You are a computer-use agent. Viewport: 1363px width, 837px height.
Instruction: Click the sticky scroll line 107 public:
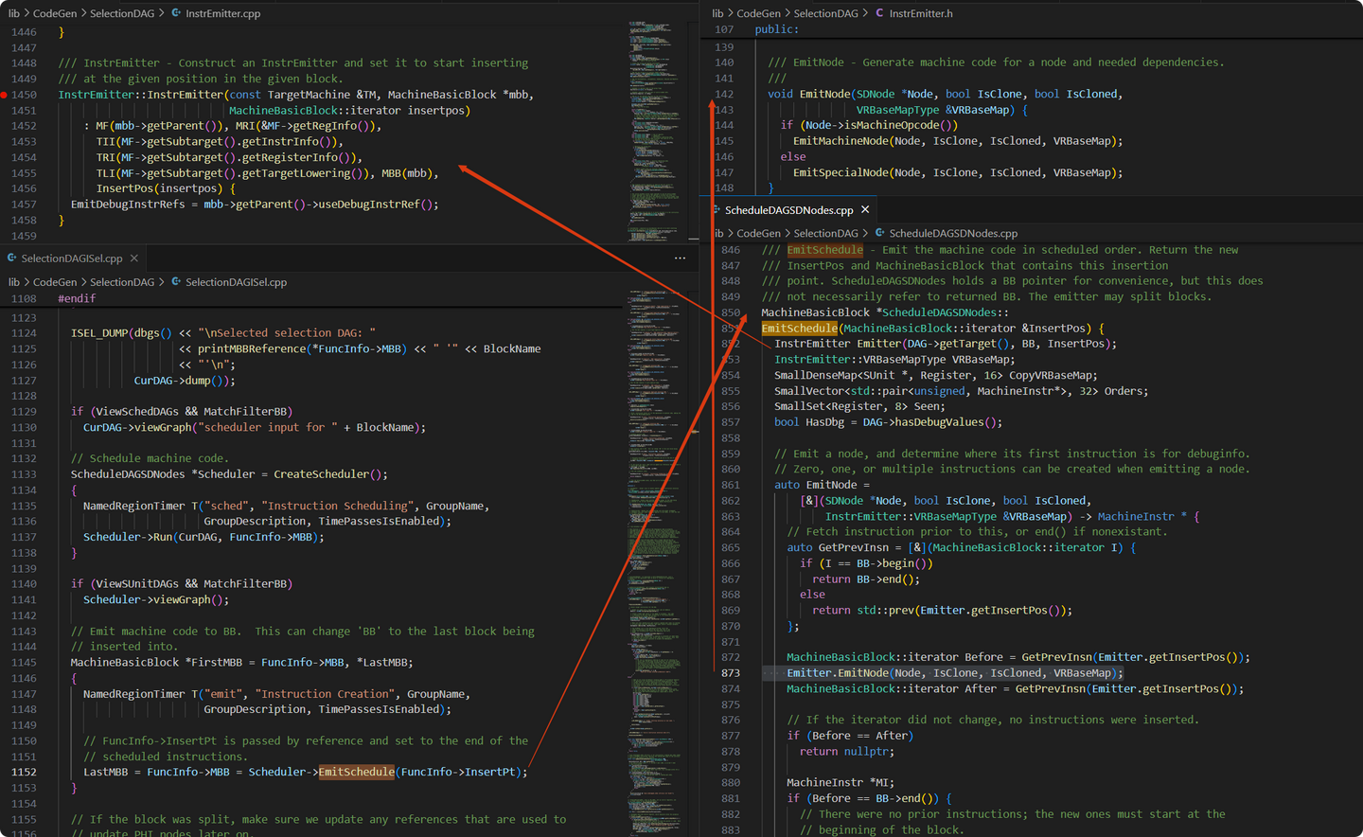click(776, 29)
